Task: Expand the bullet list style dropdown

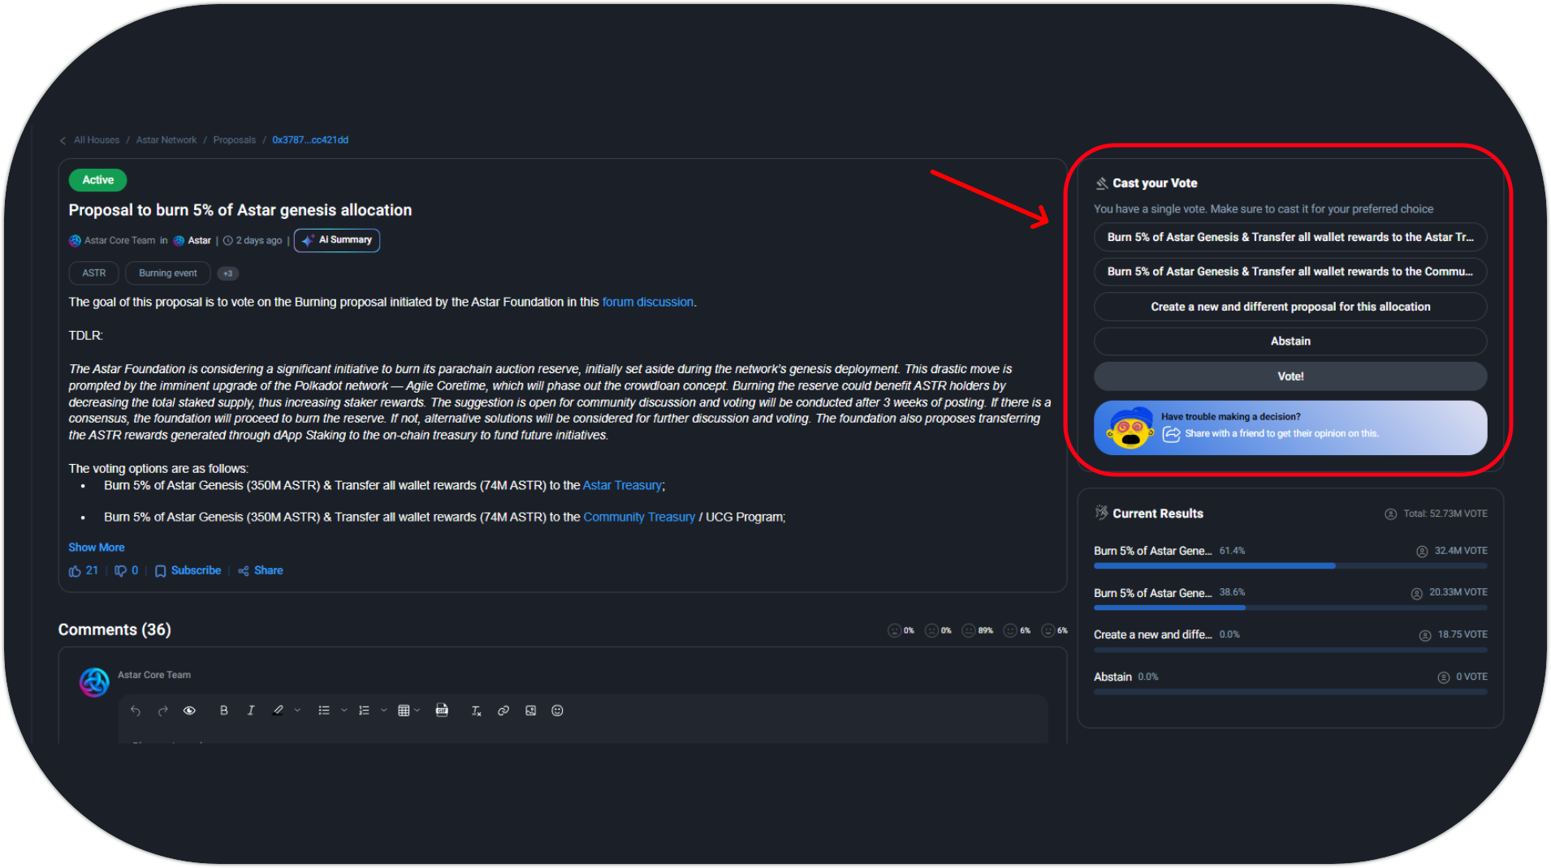Action: [344, 711]
